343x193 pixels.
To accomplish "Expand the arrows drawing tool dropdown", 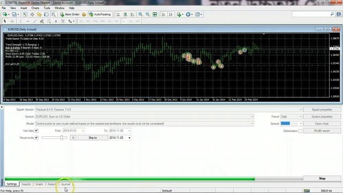I will 73,21.
